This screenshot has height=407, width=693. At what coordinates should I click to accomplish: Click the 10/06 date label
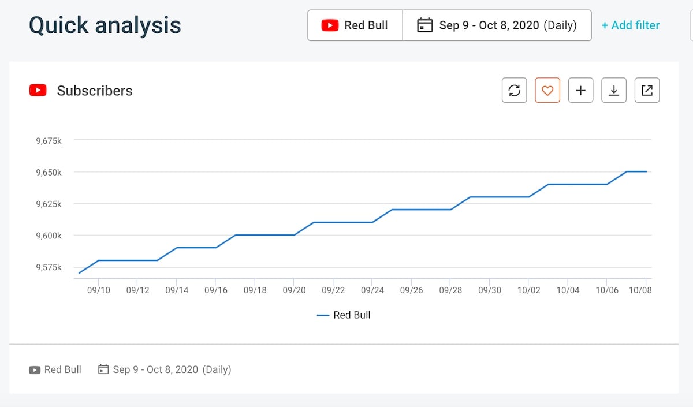pyautogui.click(x=607, y=290)
